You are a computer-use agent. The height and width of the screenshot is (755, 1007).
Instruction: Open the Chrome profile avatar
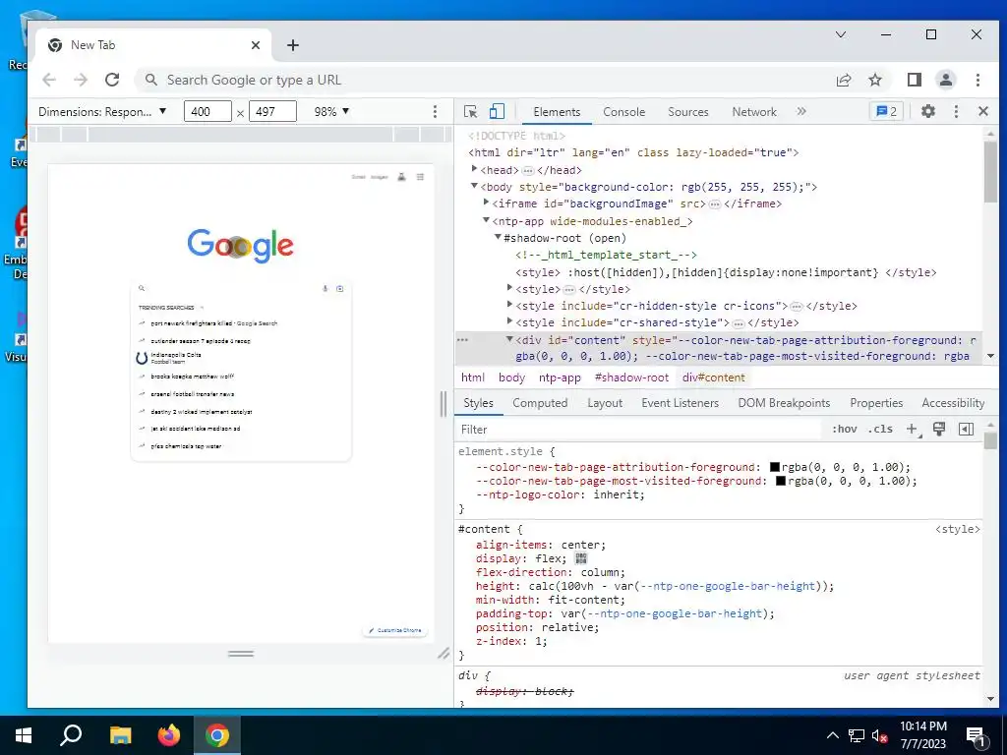click(x=946, y=80)
